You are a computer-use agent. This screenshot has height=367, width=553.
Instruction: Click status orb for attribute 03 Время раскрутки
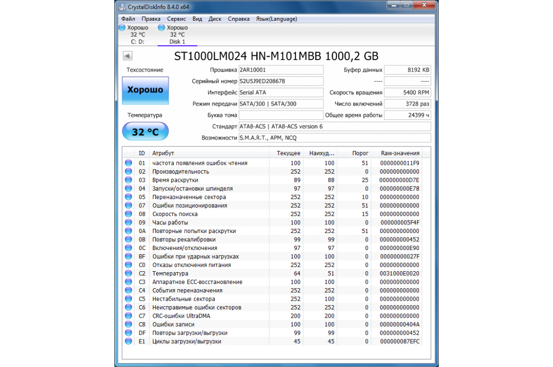pos(128,180)
